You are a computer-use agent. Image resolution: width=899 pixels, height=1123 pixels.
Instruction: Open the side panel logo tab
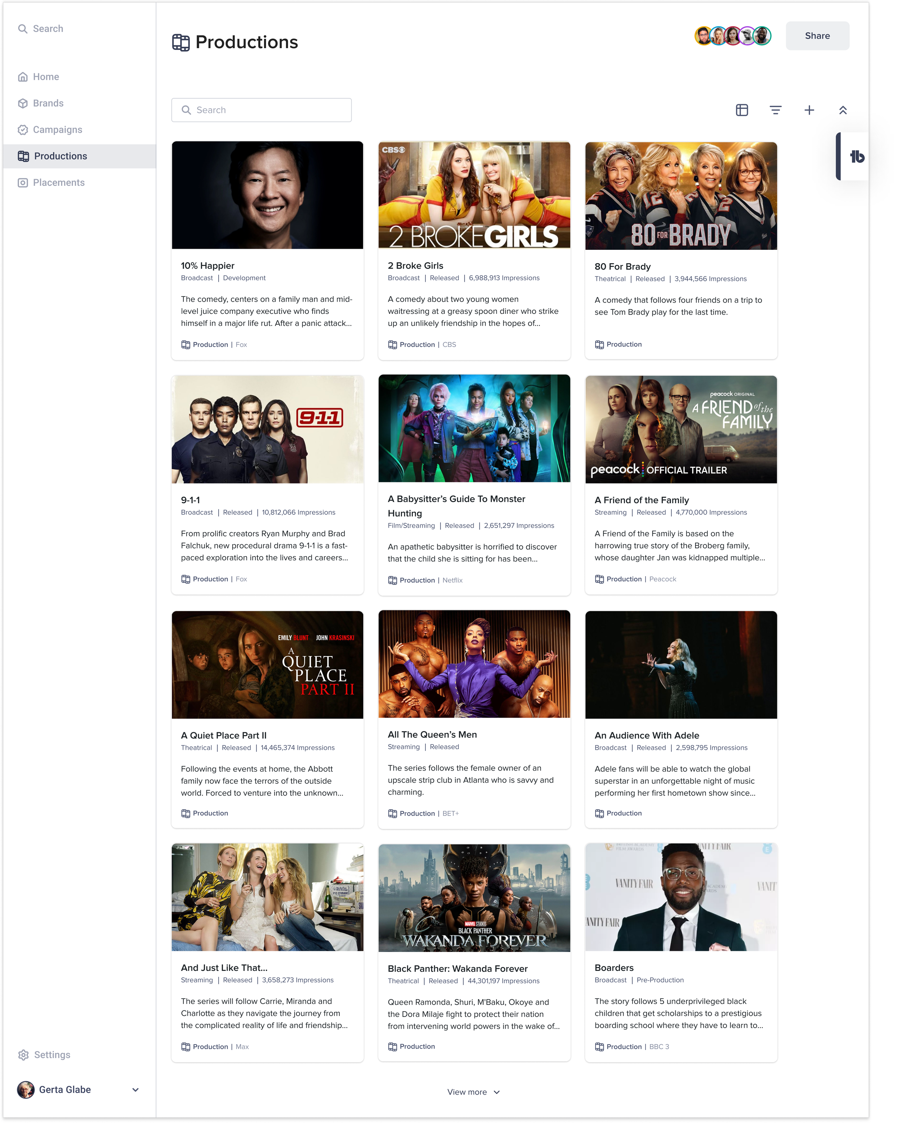coord(853,156)
